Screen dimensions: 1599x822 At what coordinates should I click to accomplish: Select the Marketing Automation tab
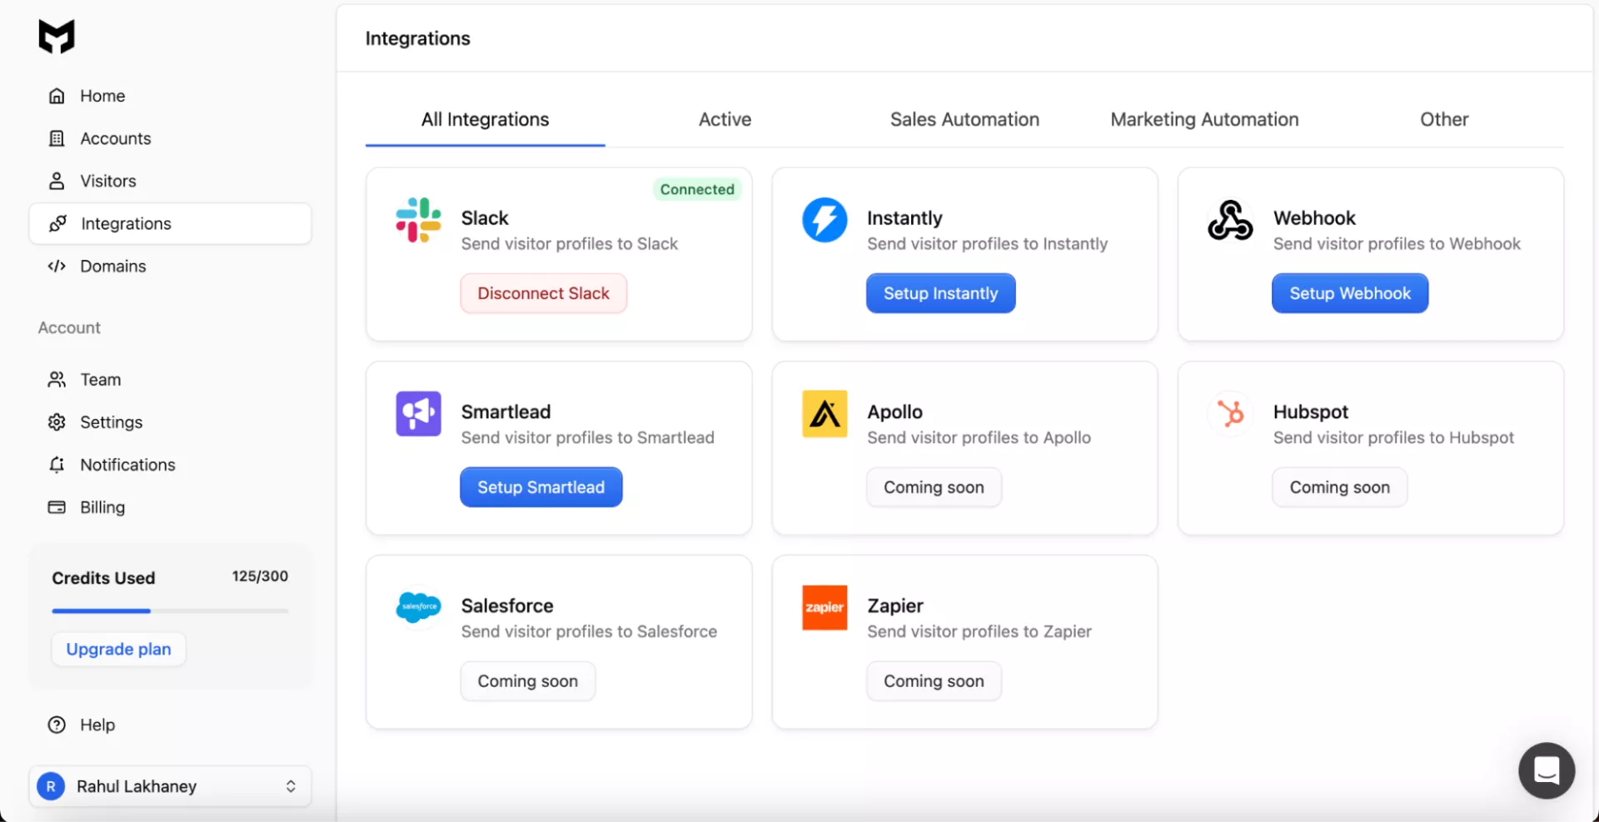point(1204,120)
